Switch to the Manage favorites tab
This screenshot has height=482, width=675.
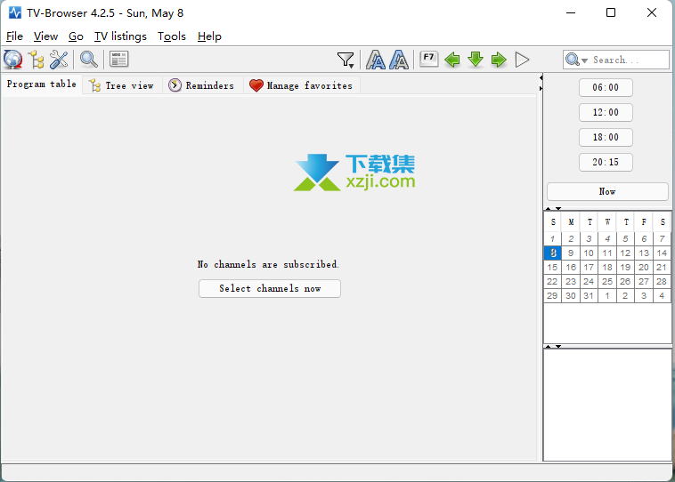tap(301, 85)
